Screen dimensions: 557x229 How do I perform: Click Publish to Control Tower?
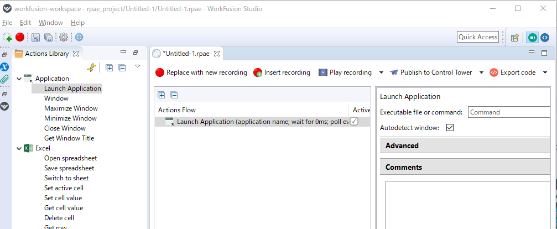431,72
